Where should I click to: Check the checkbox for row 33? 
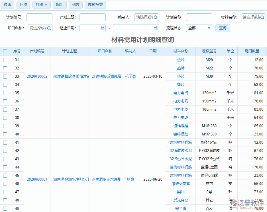5,76
